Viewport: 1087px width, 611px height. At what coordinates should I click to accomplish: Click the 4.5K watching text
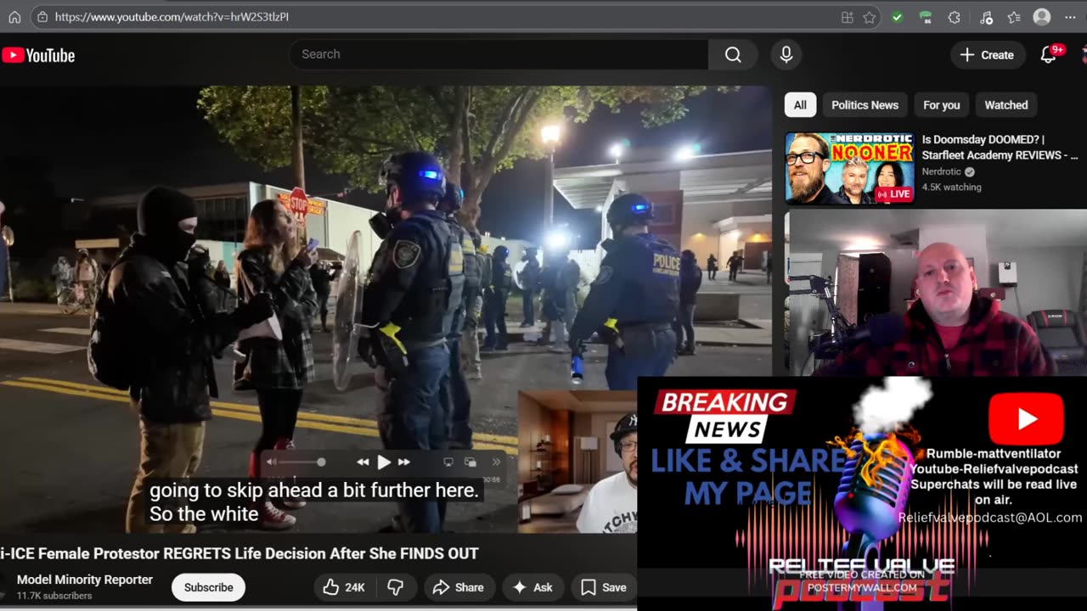click(x=951, y=187)
